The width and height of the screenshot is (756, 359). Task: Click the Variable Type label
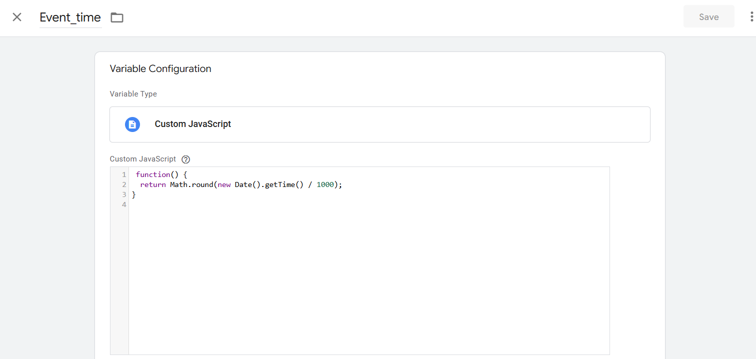[133, 94]
